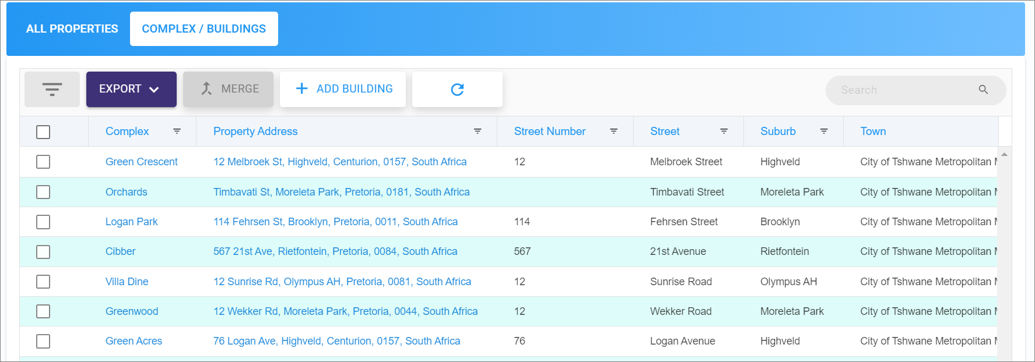Open the Street Number column filter icon
1035x362 pixels.
pyautogui.click(x=613, y=132)
